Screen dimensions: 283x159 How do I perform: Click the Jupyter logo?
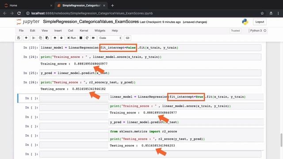tap(28, 22)
